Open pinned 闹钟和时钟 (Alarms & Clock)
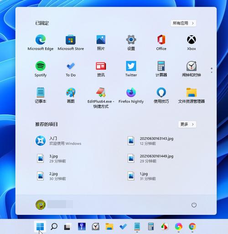Image resolution: width=228 pixels, height=234 pixels. [x=192, y=69]
